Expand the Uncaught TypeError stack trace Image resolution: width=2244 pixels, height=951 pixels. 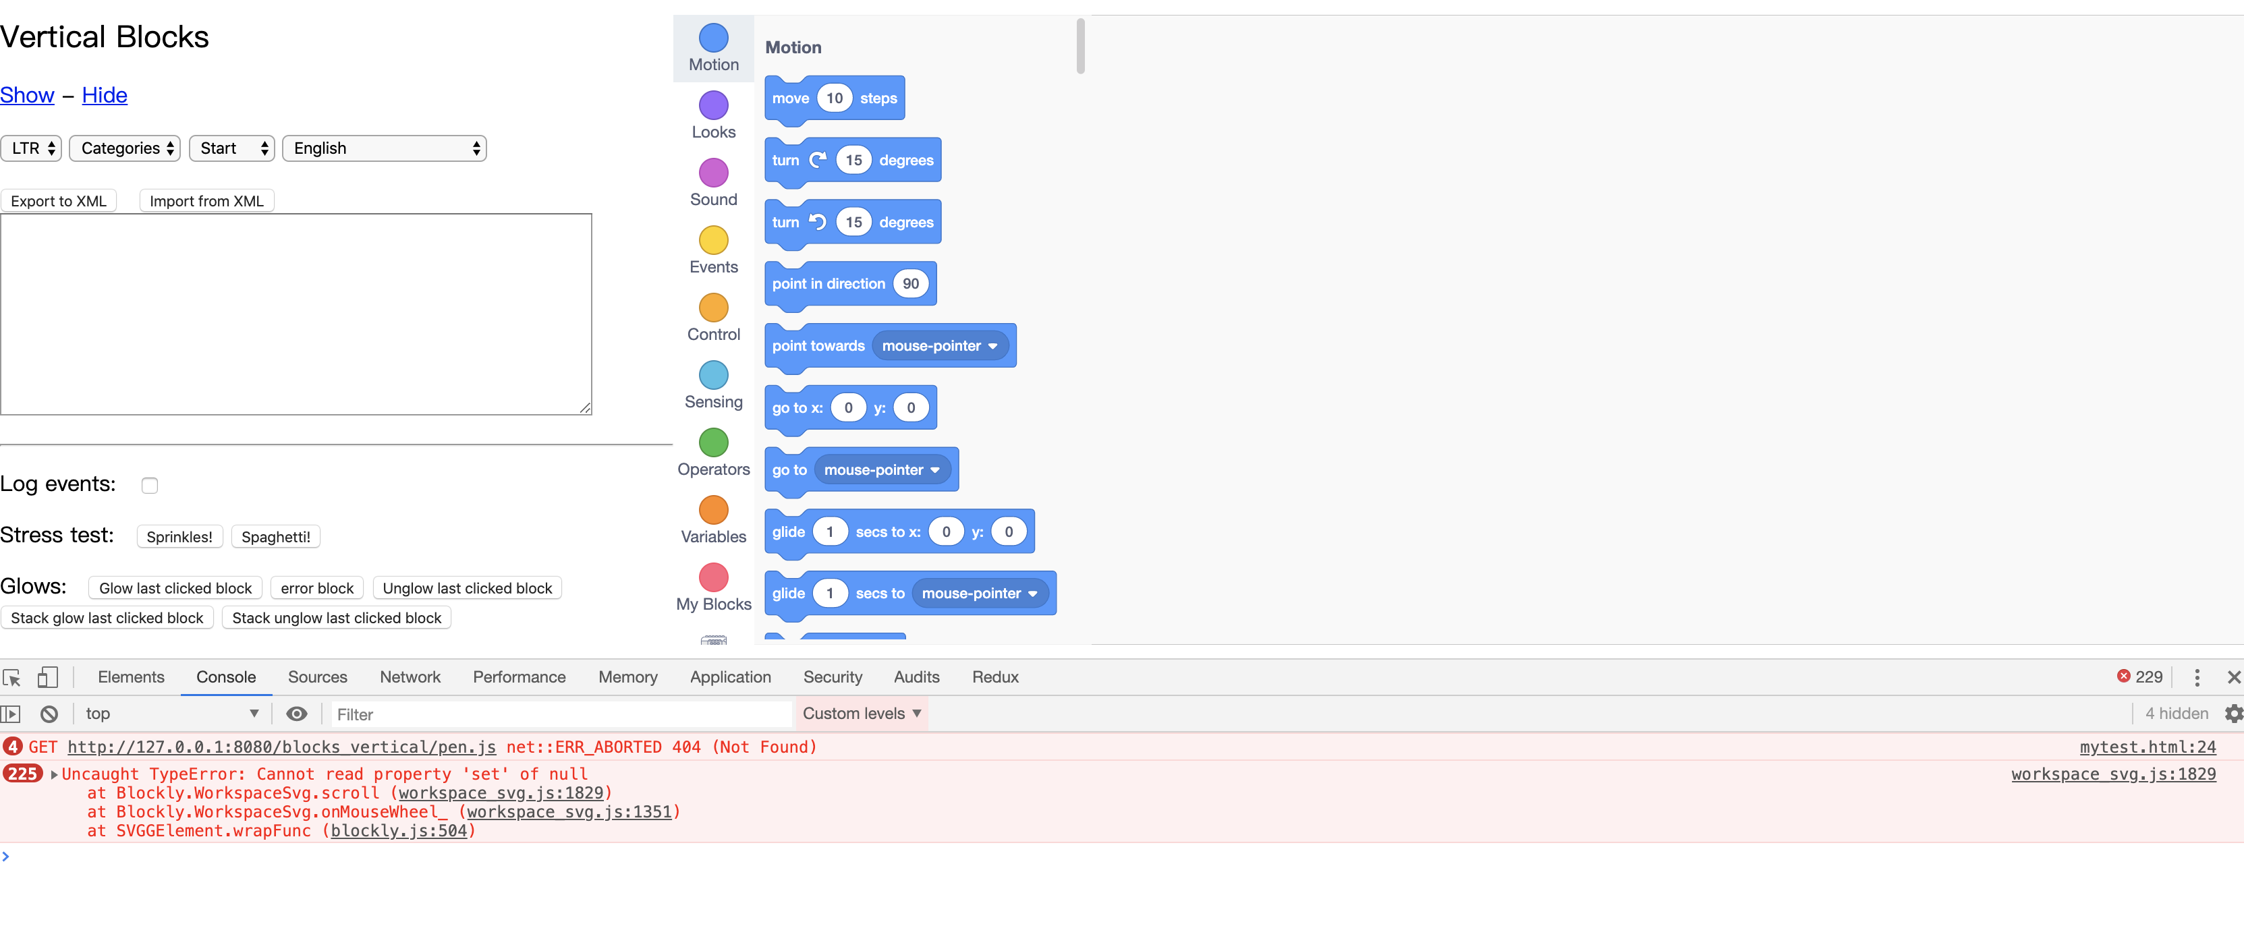click(x=54, y=774)
